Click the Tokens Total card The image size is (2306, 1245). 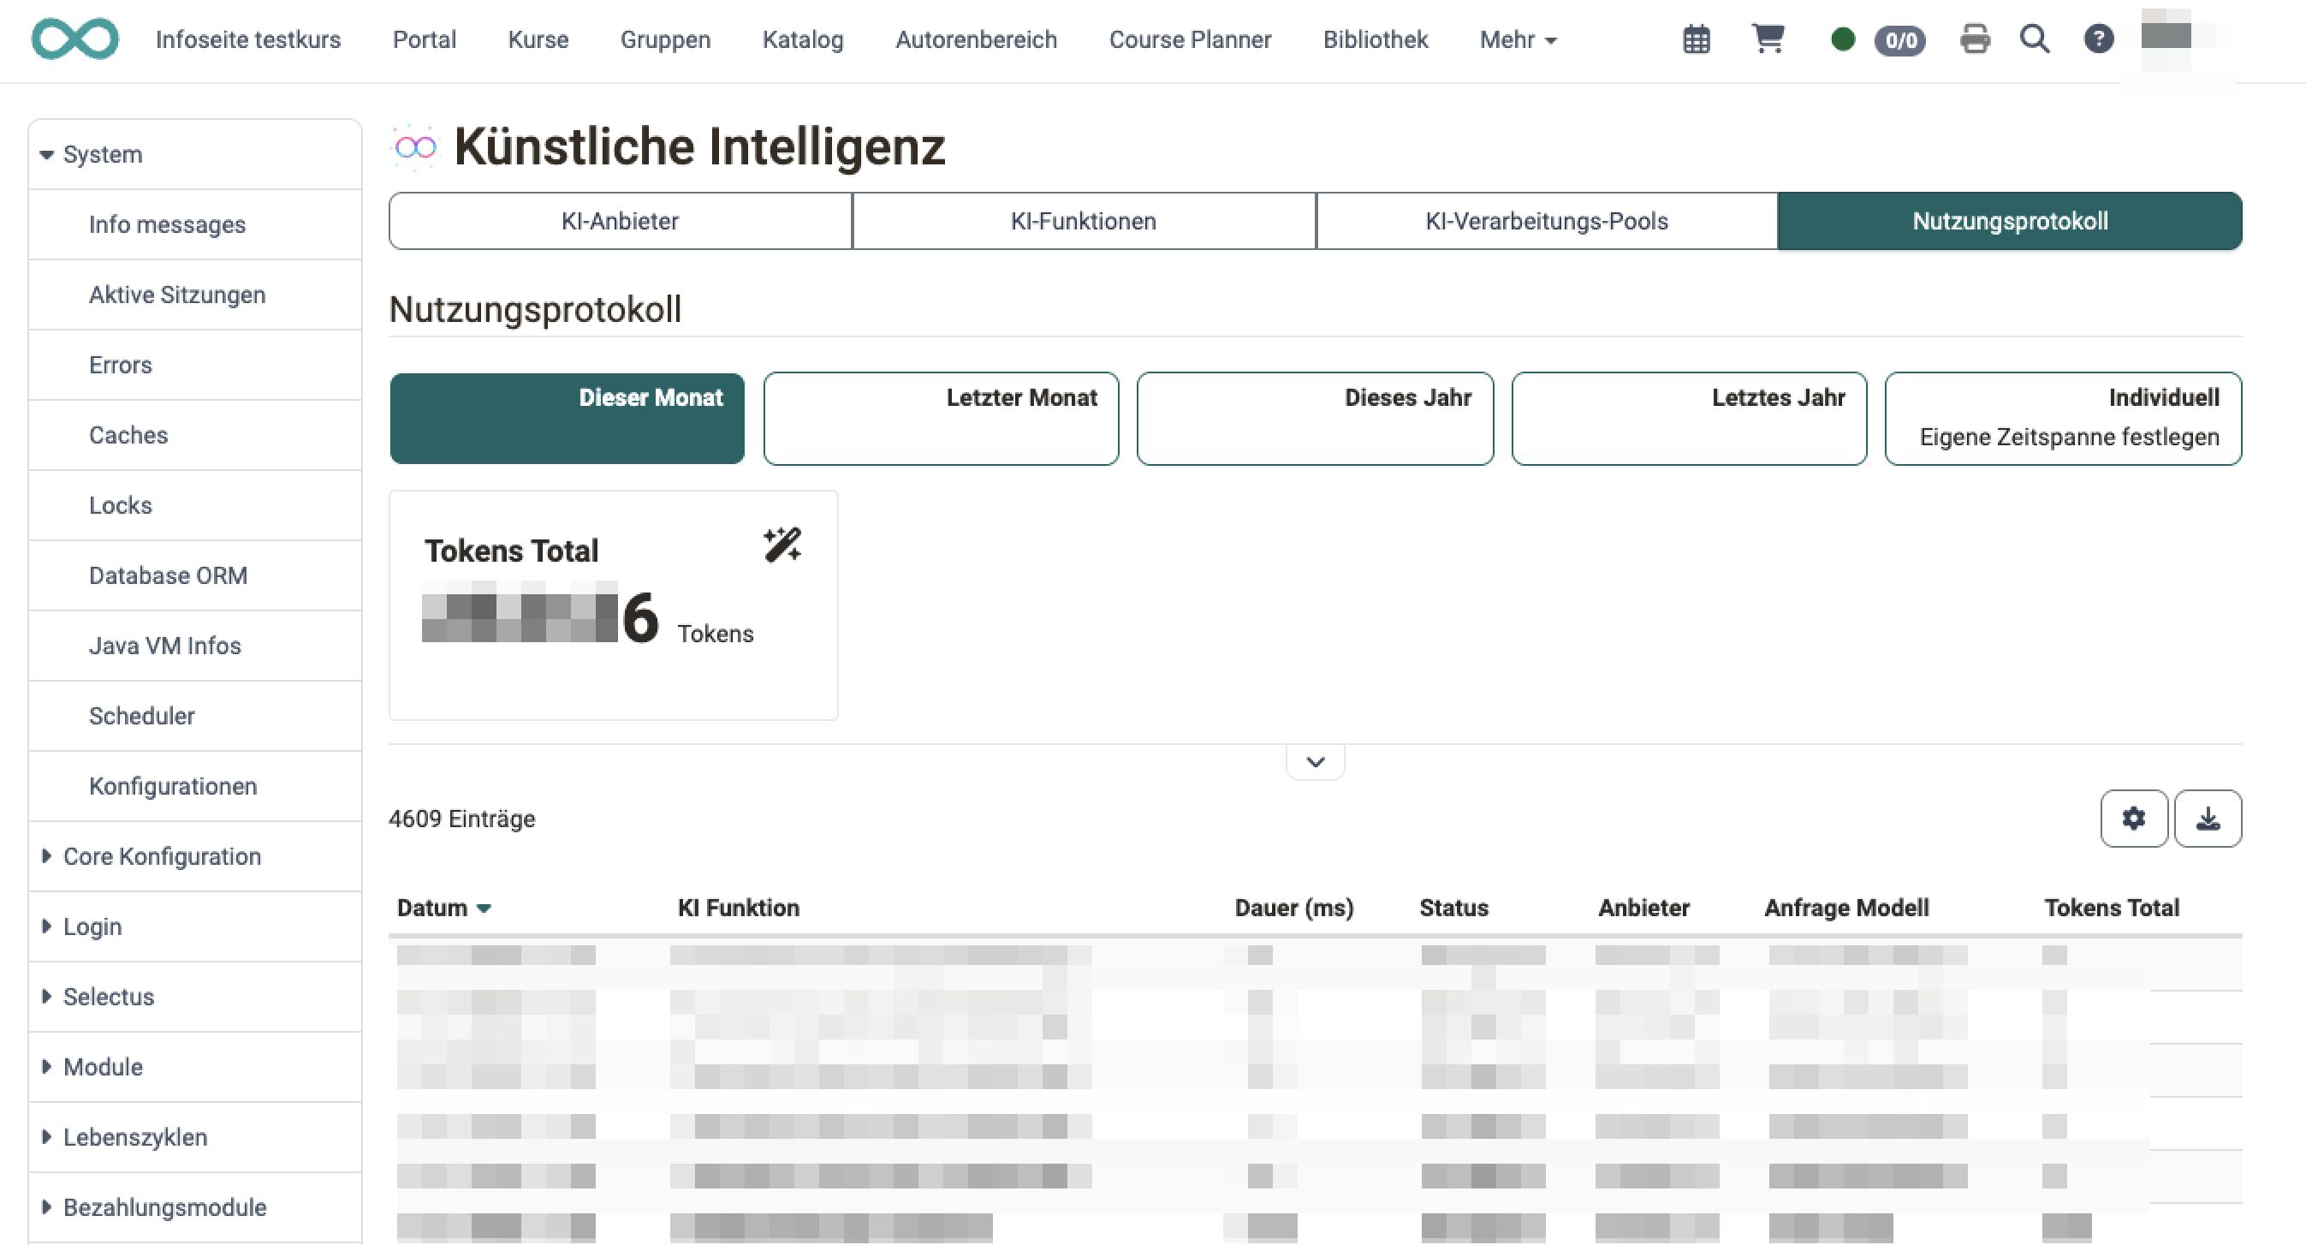613,605
